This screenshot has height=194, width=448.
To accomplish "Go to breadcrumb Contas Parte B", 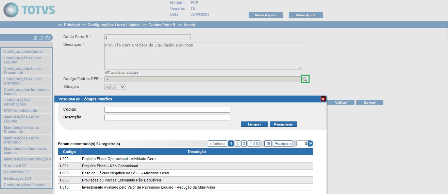I will point(162,25).
